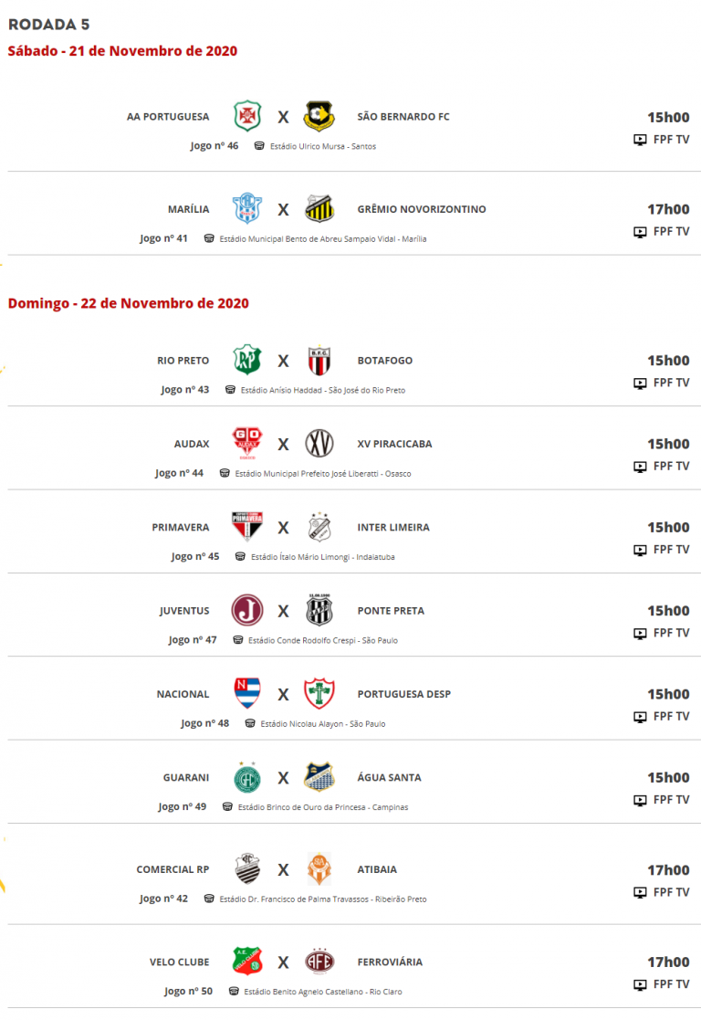
Task: Click the GUARANI team name
Action: point(186,777)
